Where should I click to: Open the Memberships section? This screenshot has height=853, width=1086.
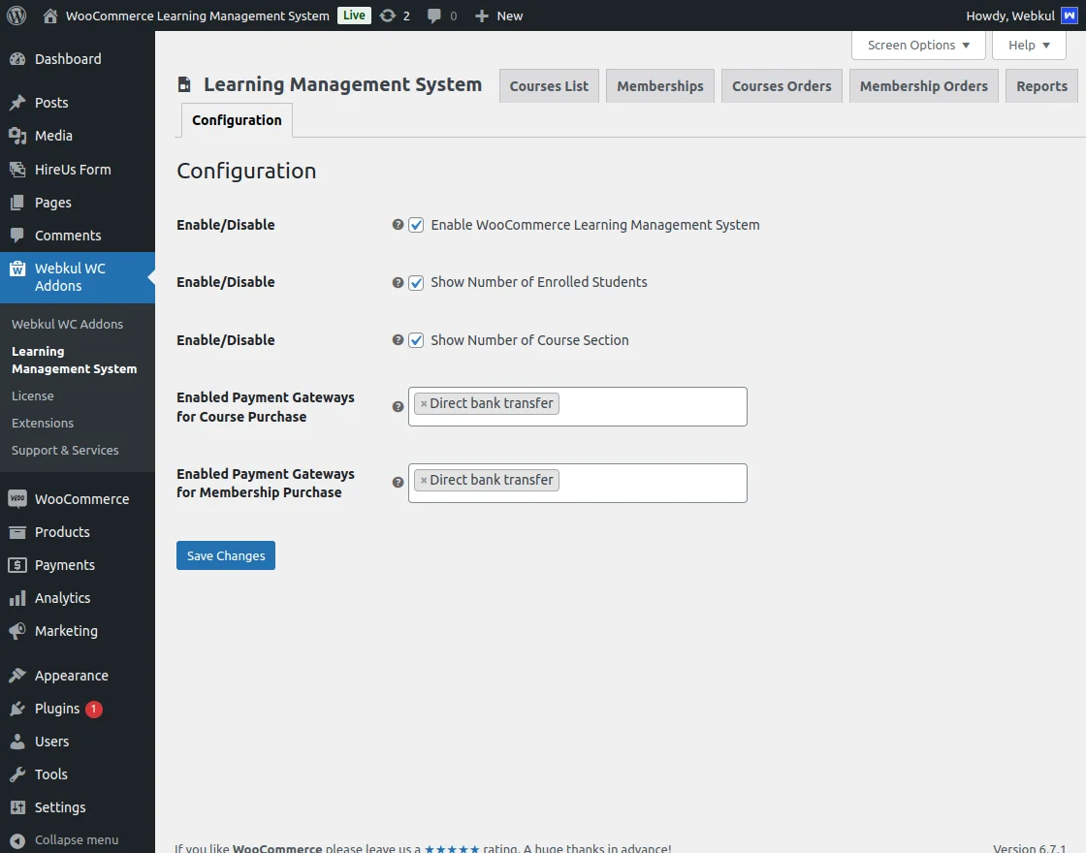pos(659,85)
